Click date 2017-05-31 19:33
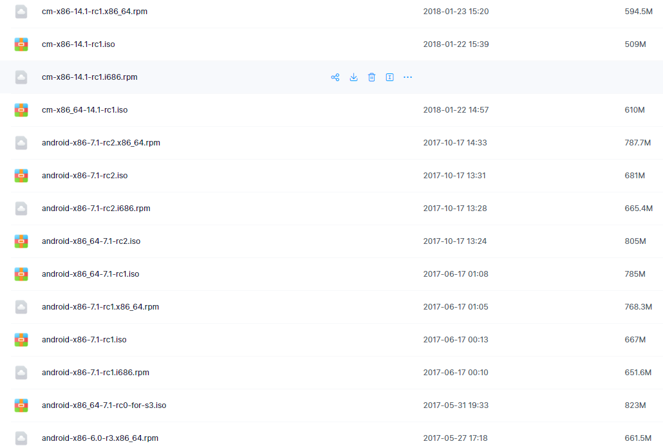663x446 pixels. pos(456,405)
